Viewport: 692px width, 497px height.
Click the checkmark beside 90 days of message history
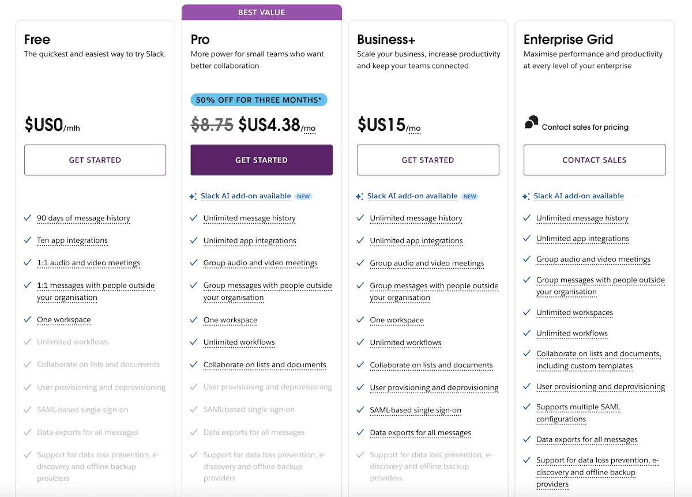point(27,218)
